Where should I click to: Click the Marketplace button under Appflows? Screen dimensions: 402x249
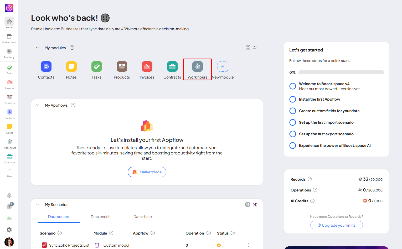pyautogui.click(x=147, y=172)
